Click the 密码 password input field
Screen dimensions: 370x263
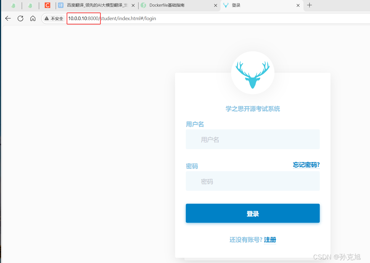click(x=253, y=181)
